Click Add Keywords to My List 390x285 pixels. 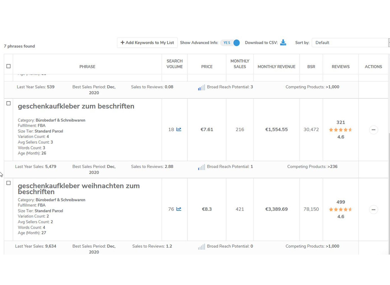(x=147, y=43)
